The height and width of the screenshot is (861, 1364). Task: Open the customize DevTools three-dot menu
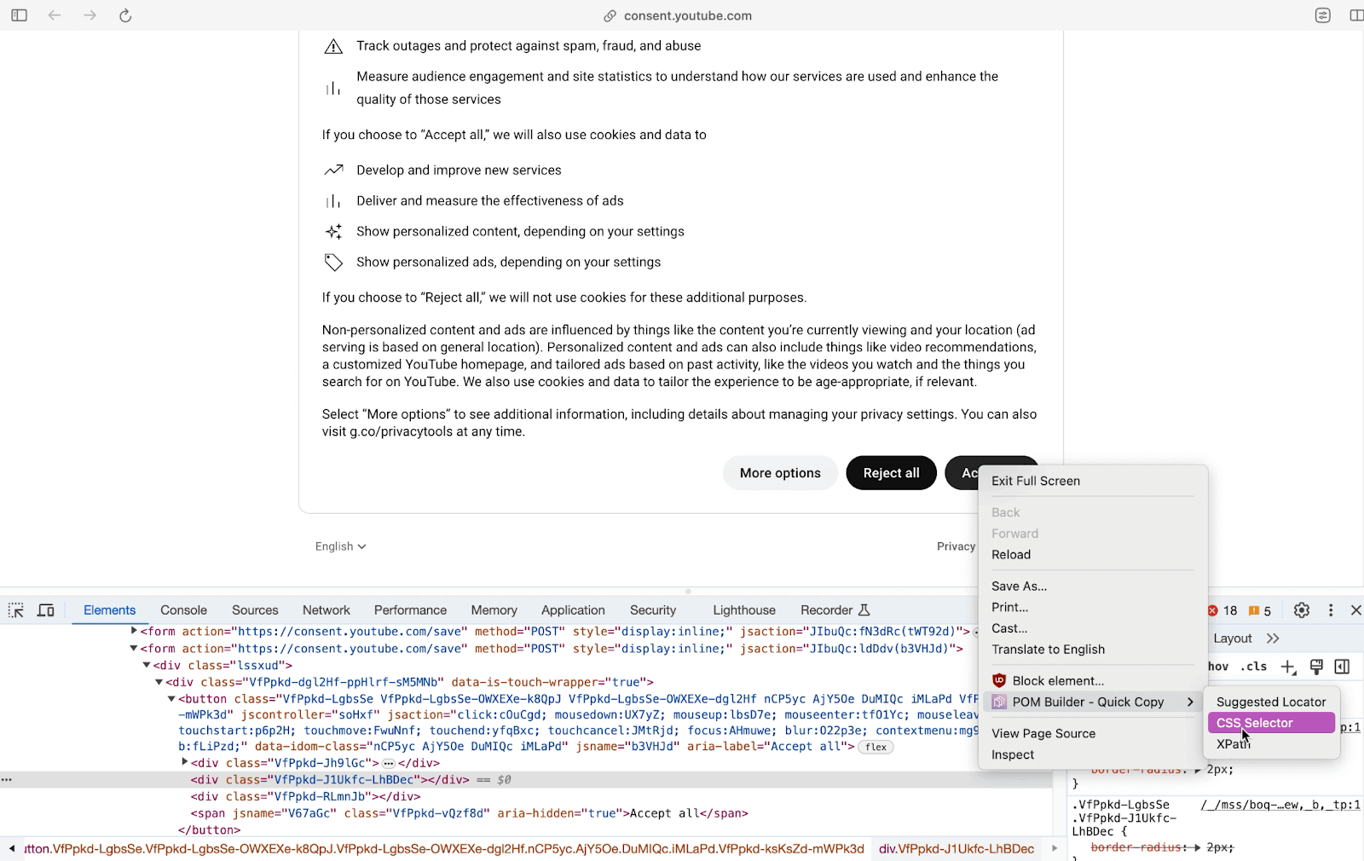[1331, 610]
